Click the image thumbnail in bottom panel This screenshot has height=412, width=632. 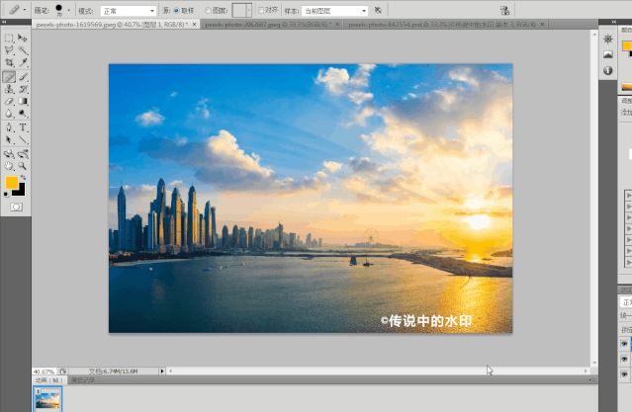click(x=48, y=397)
